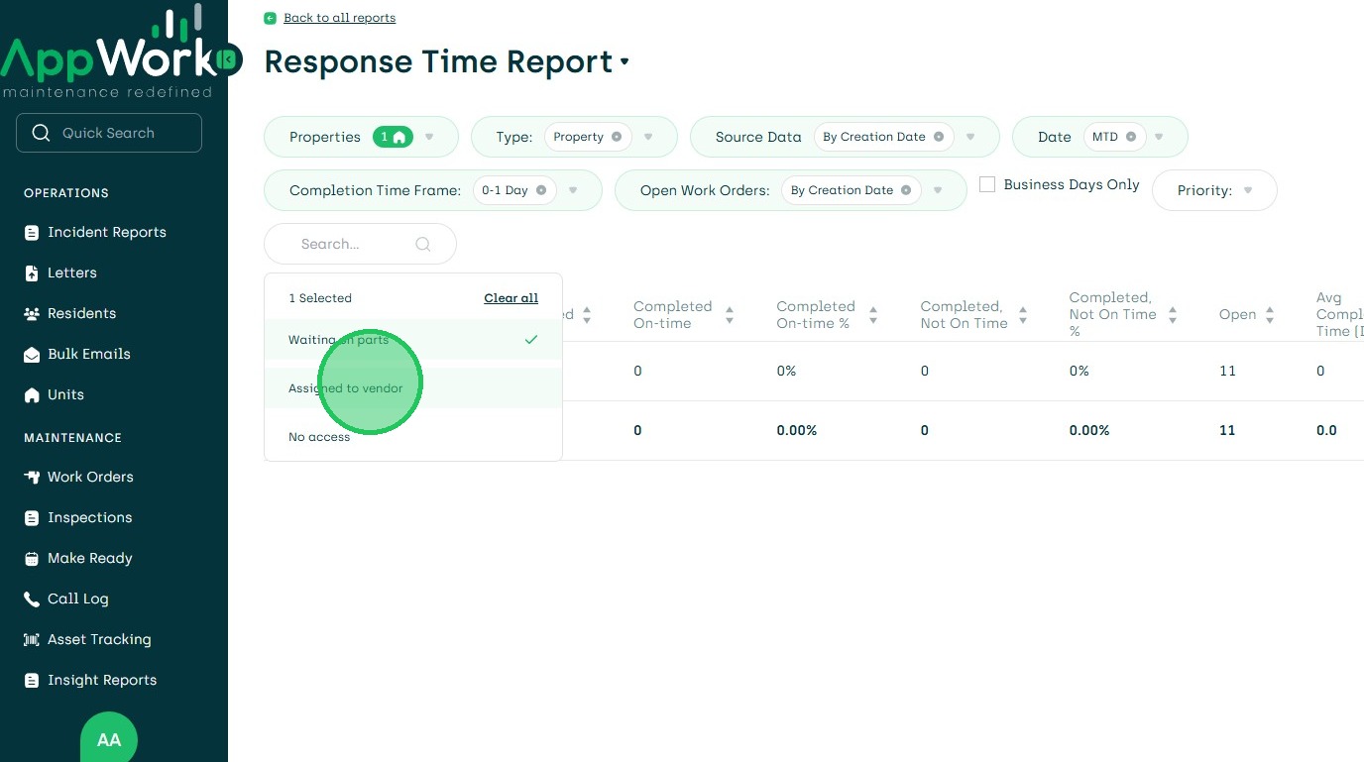
Task: Sort by Completed On-time % column arrows
Action: (873, 315)
